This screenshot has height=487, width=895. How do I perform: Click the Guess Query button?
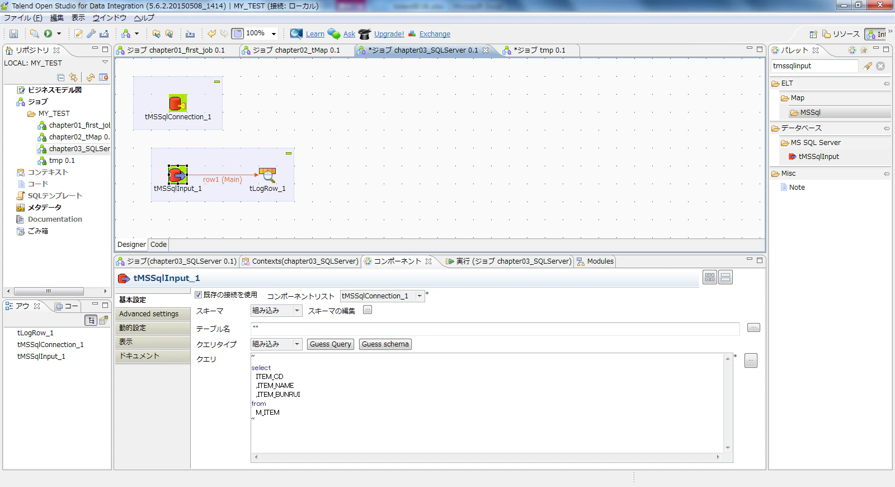click(331, 344)
